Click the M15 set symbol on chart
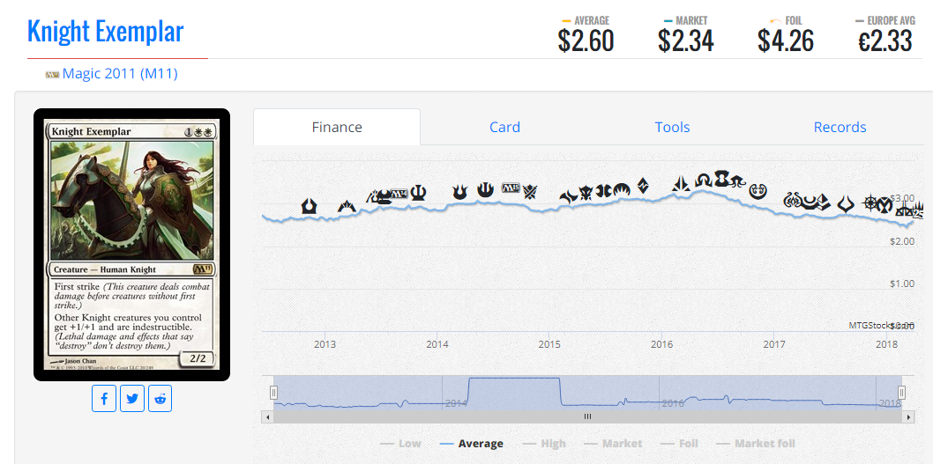 [x=511, y=188]
